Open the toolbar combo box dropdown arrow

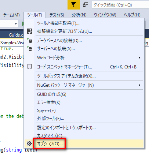click(16, 24)
